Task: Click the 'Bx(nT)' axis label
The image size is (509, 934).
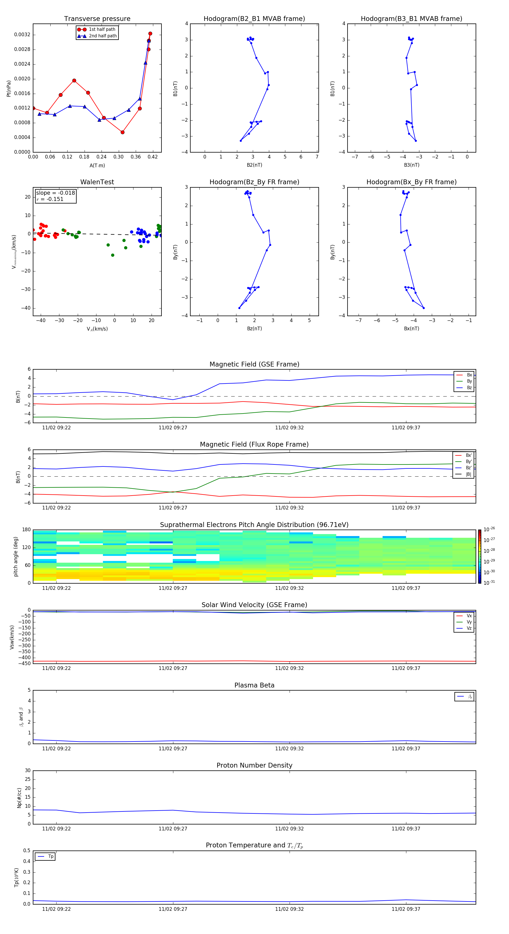Action: 411,329
